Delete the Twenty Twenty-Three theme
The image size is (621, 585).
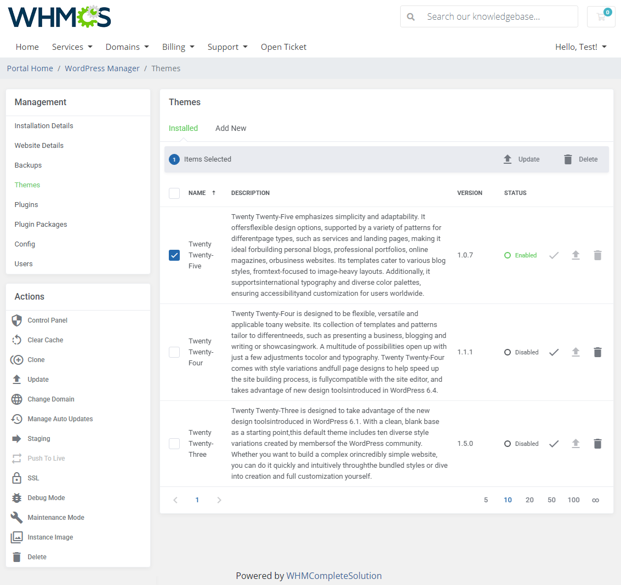[597, 443]
